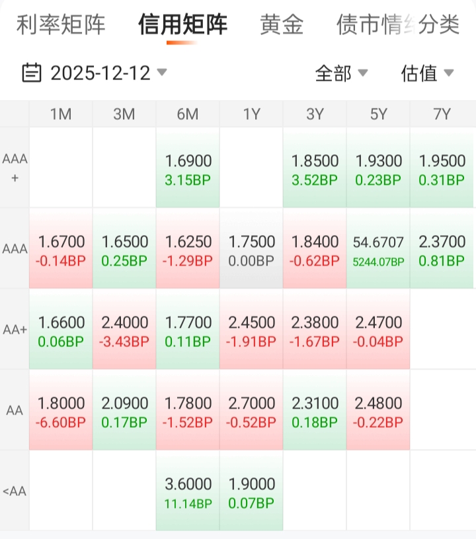
Task: Switch to the 债市情绪 tab
Action: coord(370,24)
